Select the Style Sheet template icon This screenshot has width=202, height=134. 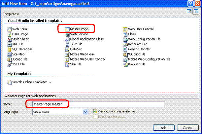point(9,39)
